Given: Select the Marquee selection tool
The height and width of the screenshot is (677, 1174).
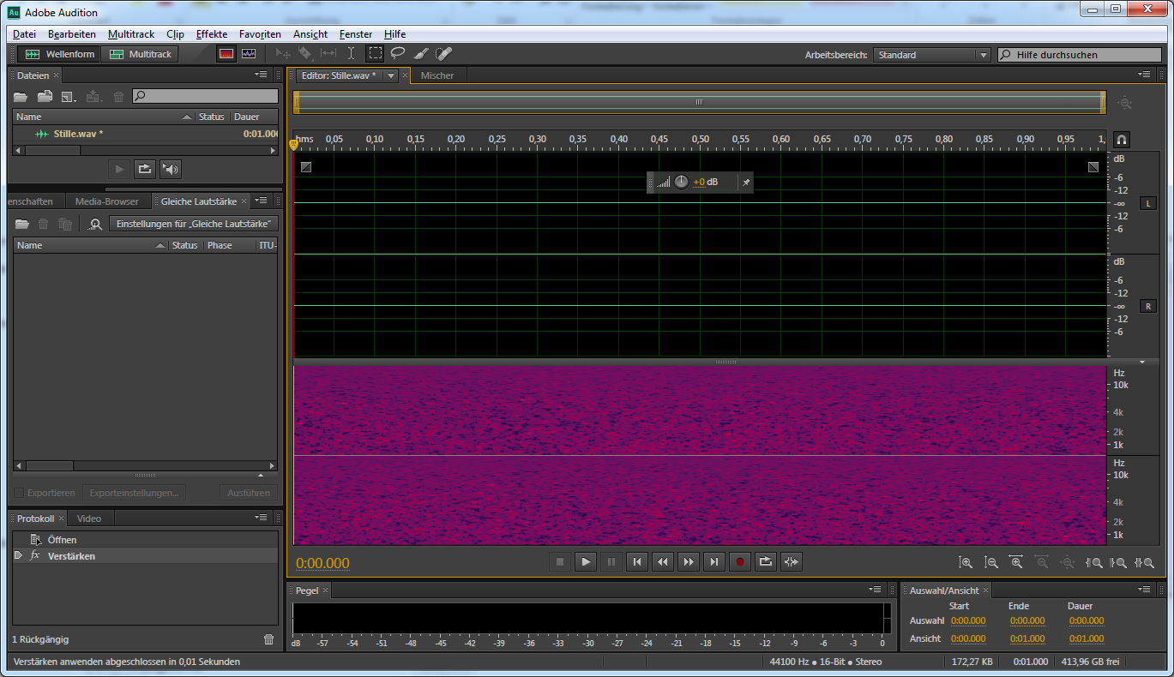Looking at the screenshot, I should click(376, 53).
